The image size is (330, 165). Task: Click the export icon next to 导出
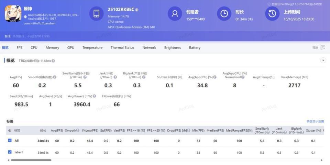323,48
